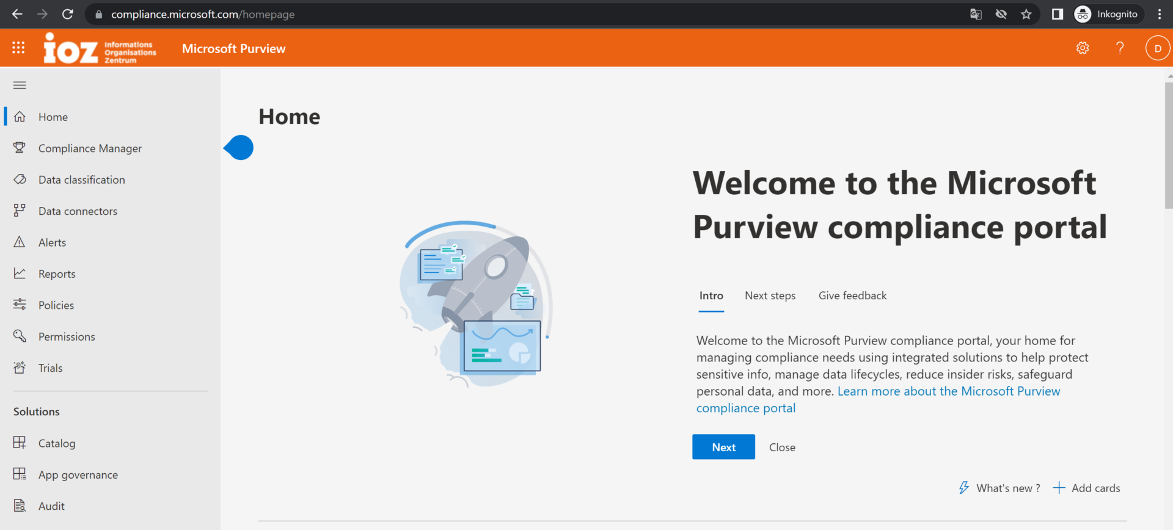Collapse the navigation hamburger menu
Image resolution: width=1173 pixels, height=530 pixels.
coord(20,85)
